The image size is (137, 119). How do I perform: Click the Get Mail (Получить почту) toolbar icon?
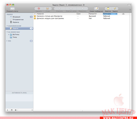(12, 8)
